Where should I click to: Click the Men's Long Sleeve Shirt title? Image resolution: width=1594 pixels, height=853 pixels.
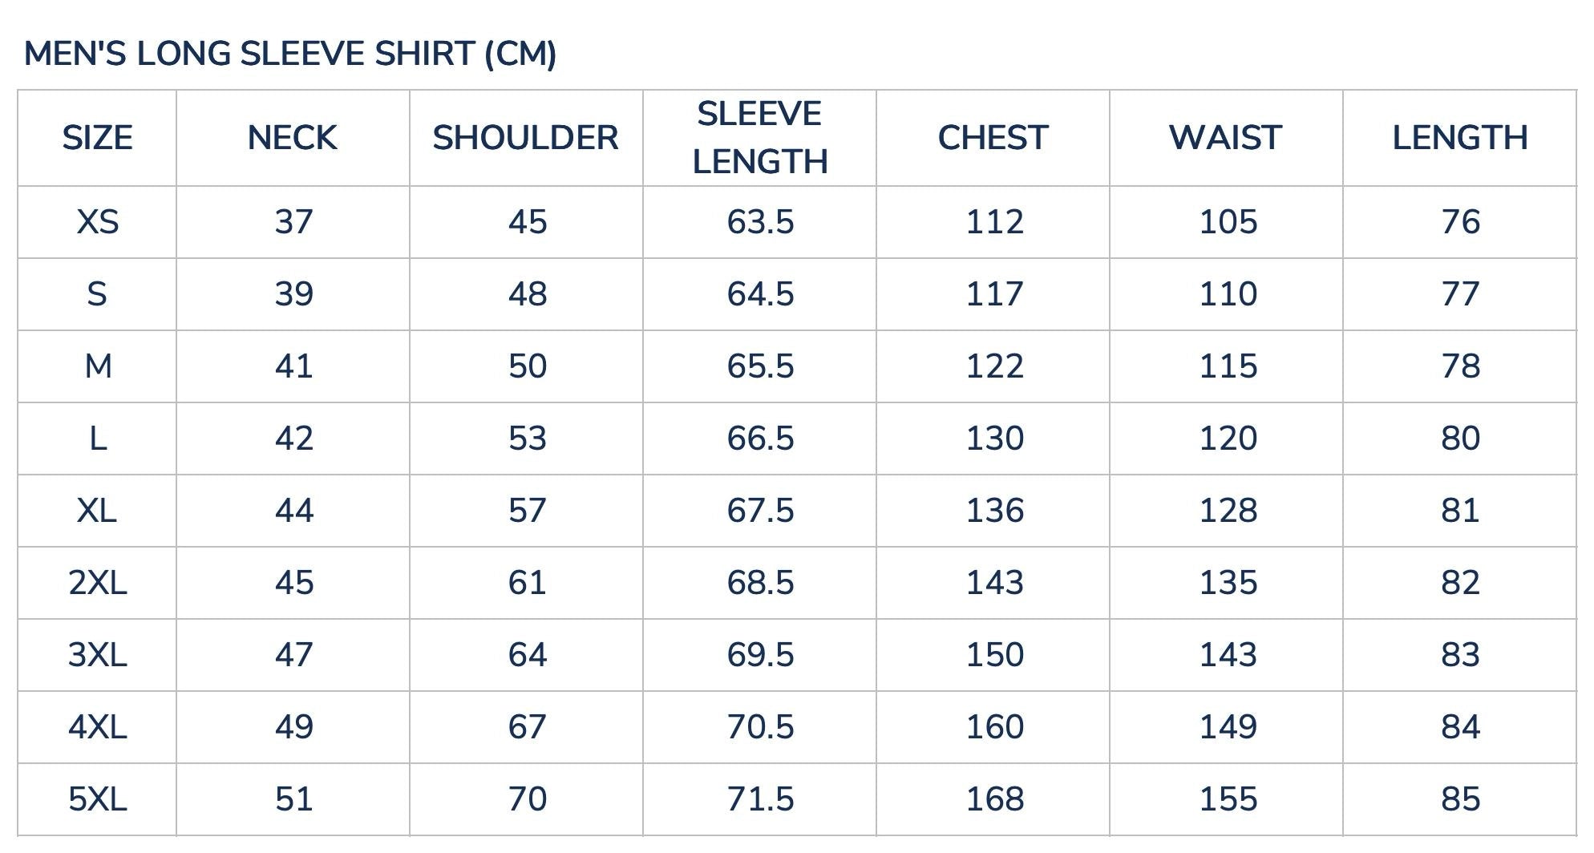coord(290,54)
